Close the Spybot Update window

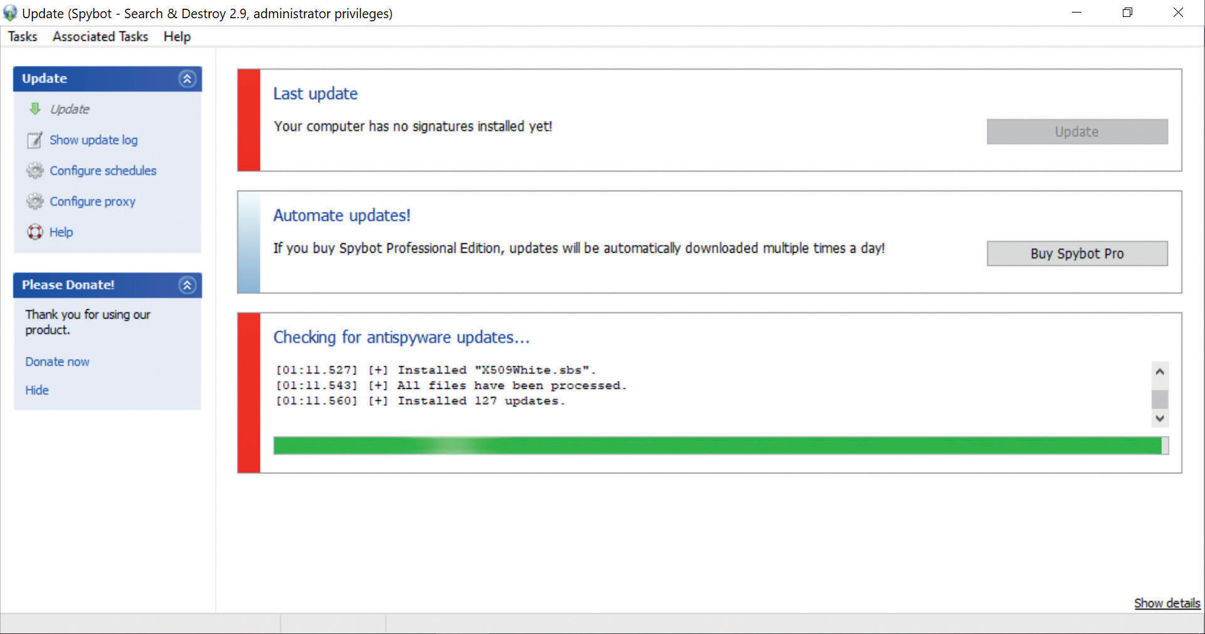pyautogui.click(x=1178, y=13)
